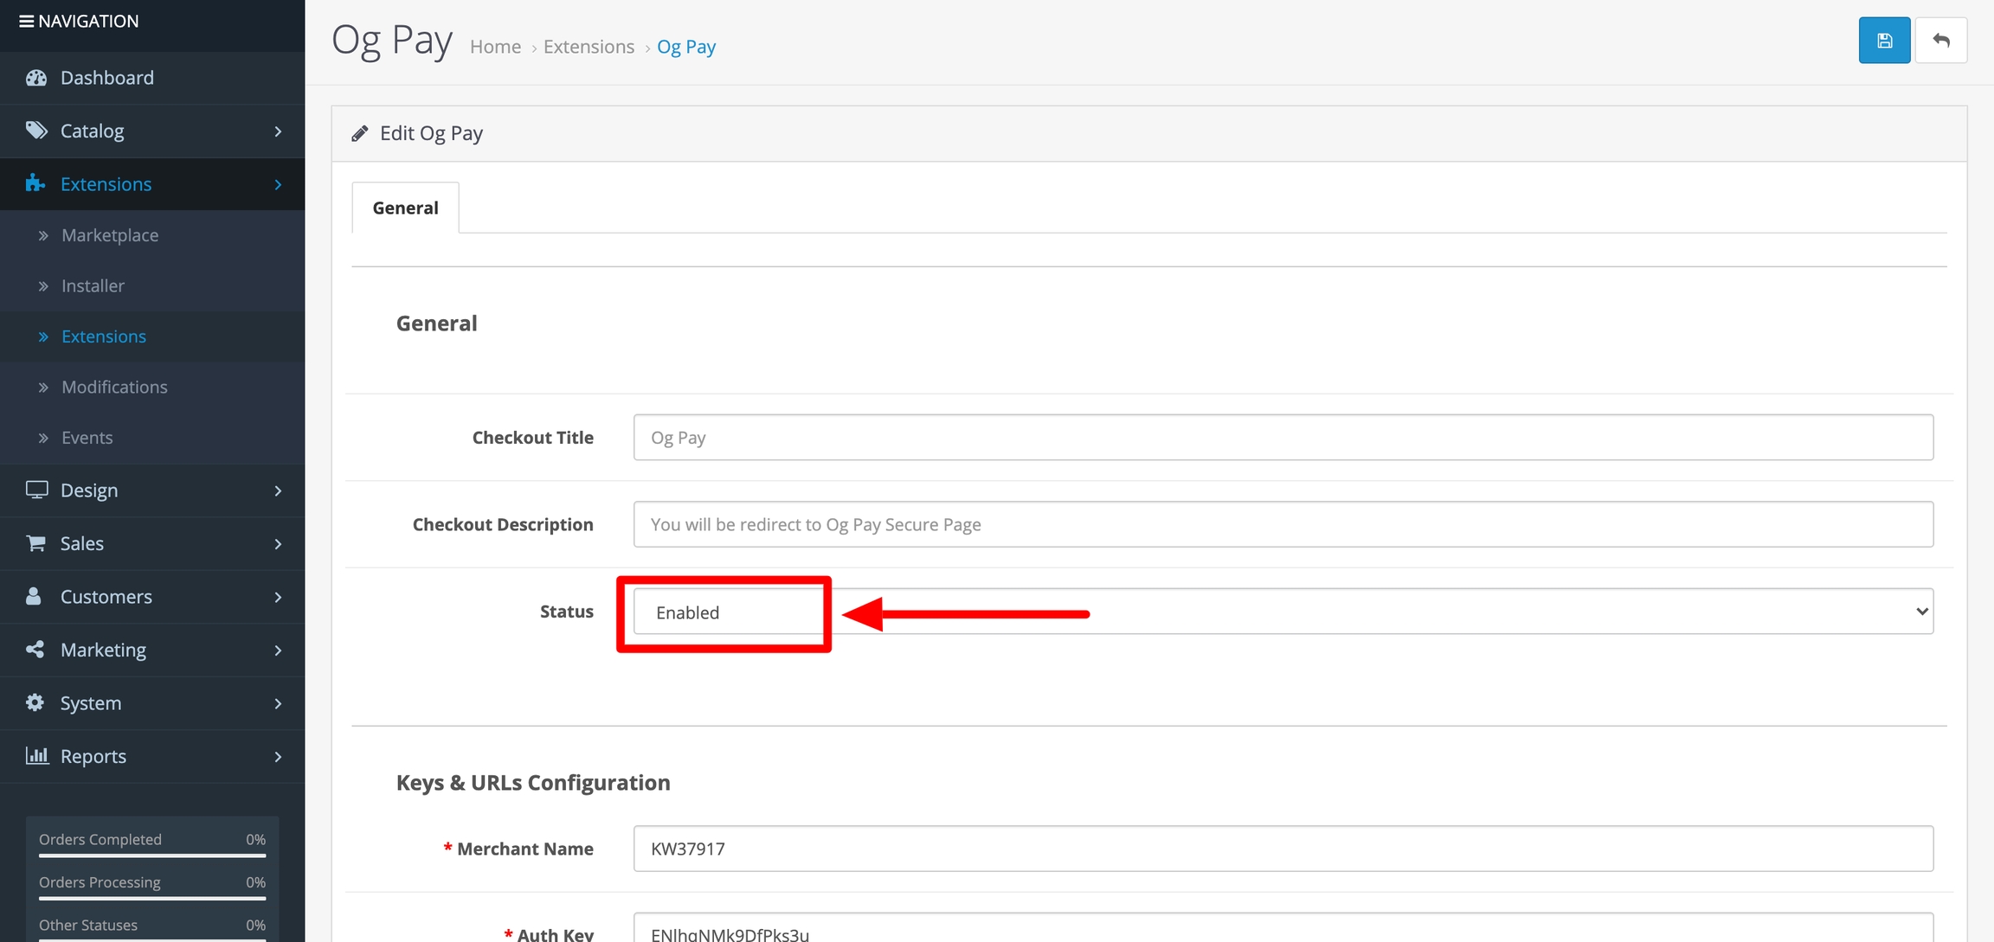Image resolution: width=1994 pixels, height=942 pixels.
Task: Click the System gear icon
Action: pyautogui.click(x=35, y=702)
